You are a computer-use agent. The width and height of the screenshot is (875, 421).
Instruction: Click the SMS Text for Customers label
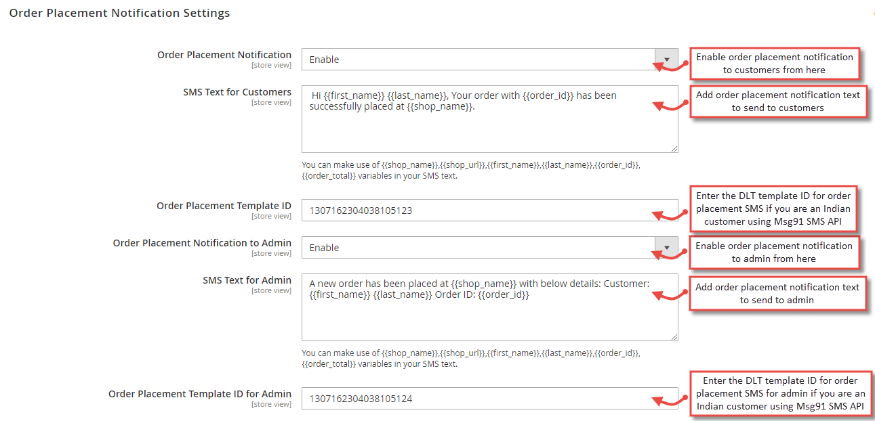(237, 92)
